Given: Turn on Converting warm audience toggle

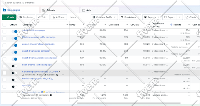Looking at the screenshot, I should 14,73.
